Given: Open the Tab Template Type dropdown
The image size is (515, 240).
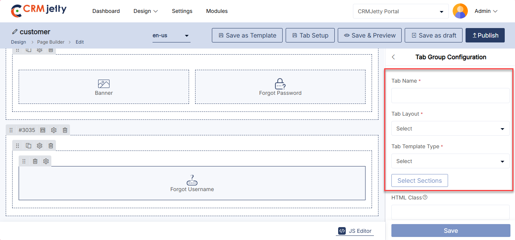Looking at the screenshot, I should 450,161.
